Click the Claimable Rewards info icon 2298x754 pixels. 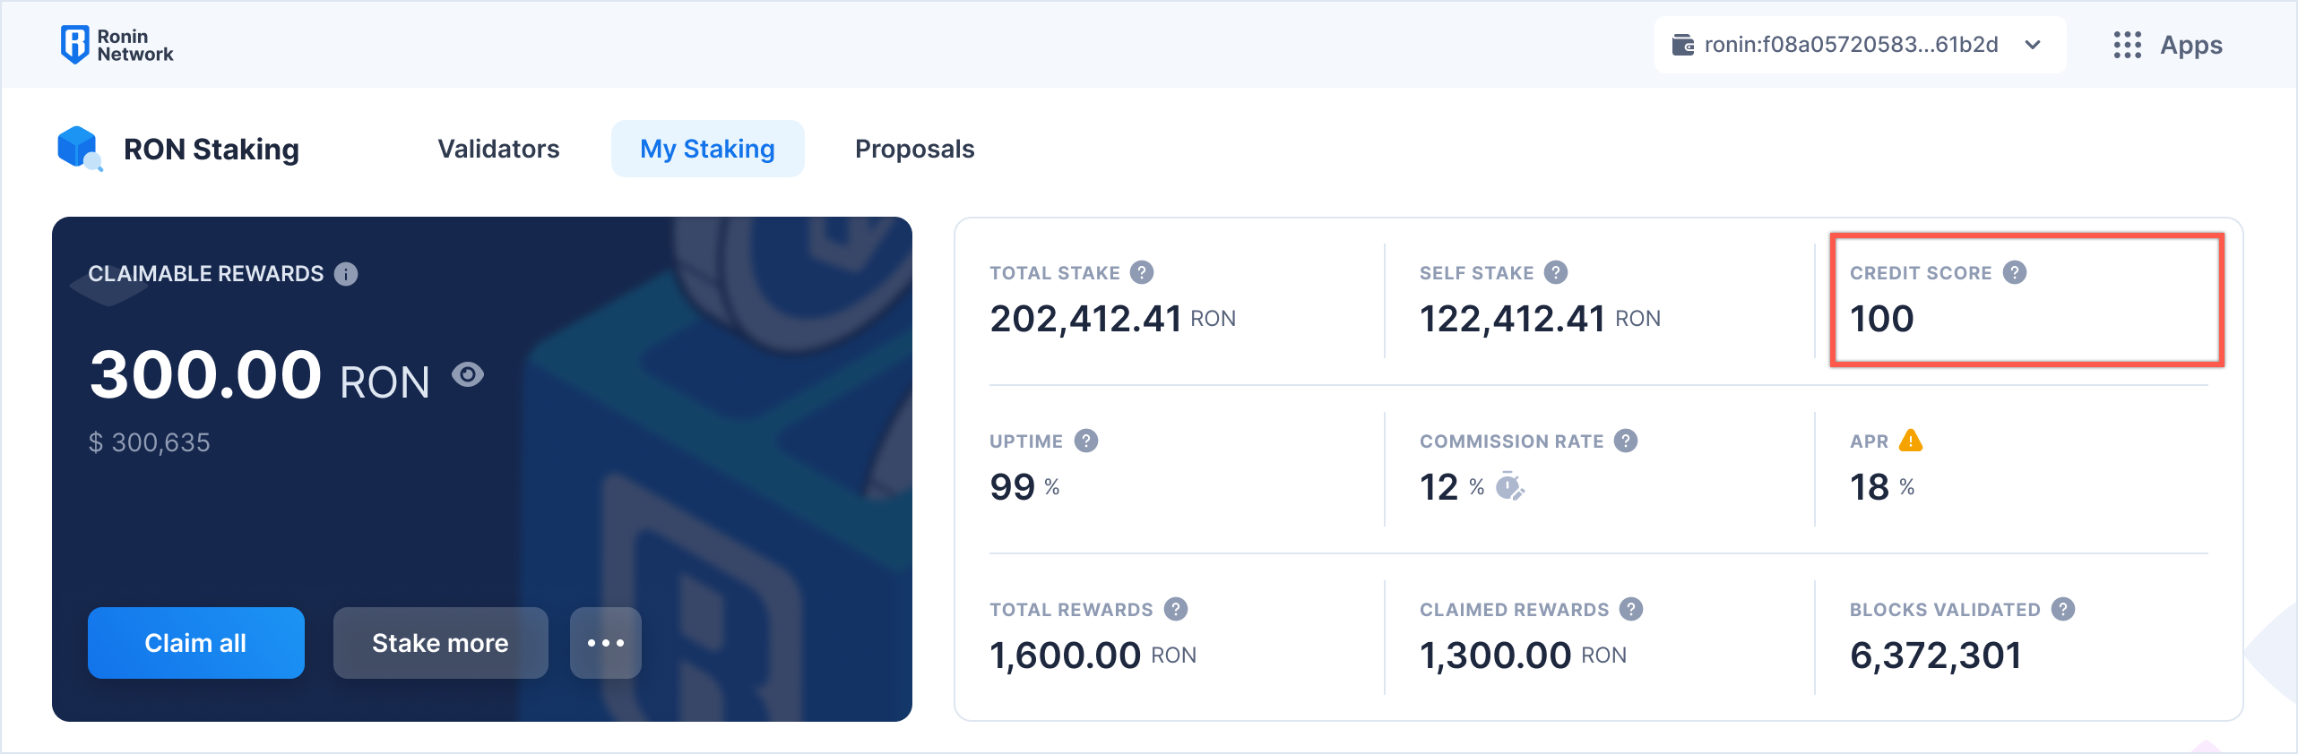coord(346,274)
